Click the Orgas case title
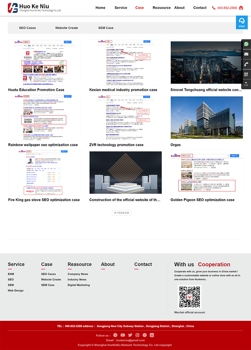This screenshot has height=350, width=251. tap(175, 145)
